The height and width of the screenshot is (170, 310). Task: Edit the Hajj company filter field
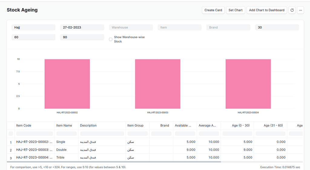click(x=33, y=27)
